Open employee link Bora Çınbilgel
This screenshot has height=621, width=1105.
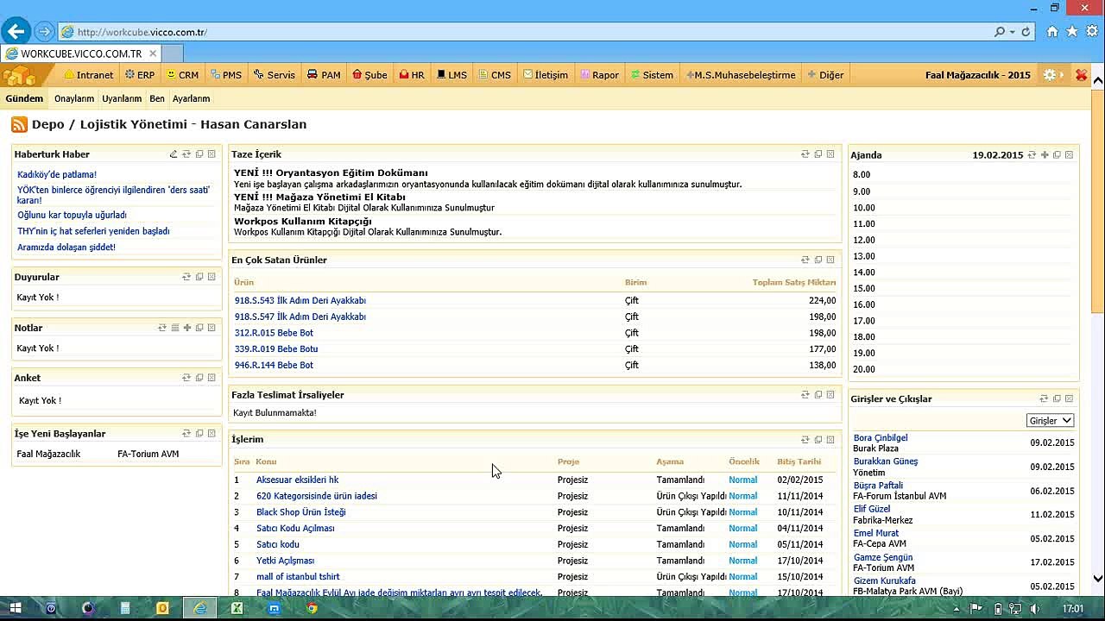(x=881, y=438)
